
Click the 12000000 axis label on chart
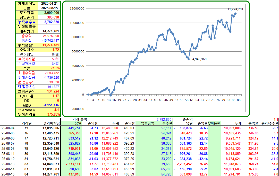(x=77, y=8)
